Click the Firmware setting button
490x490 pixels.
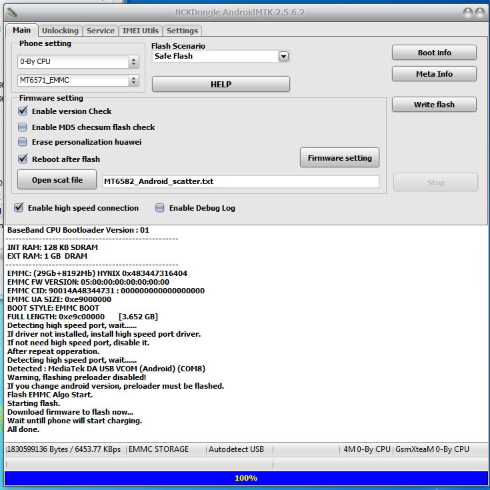tap(340, 158)
